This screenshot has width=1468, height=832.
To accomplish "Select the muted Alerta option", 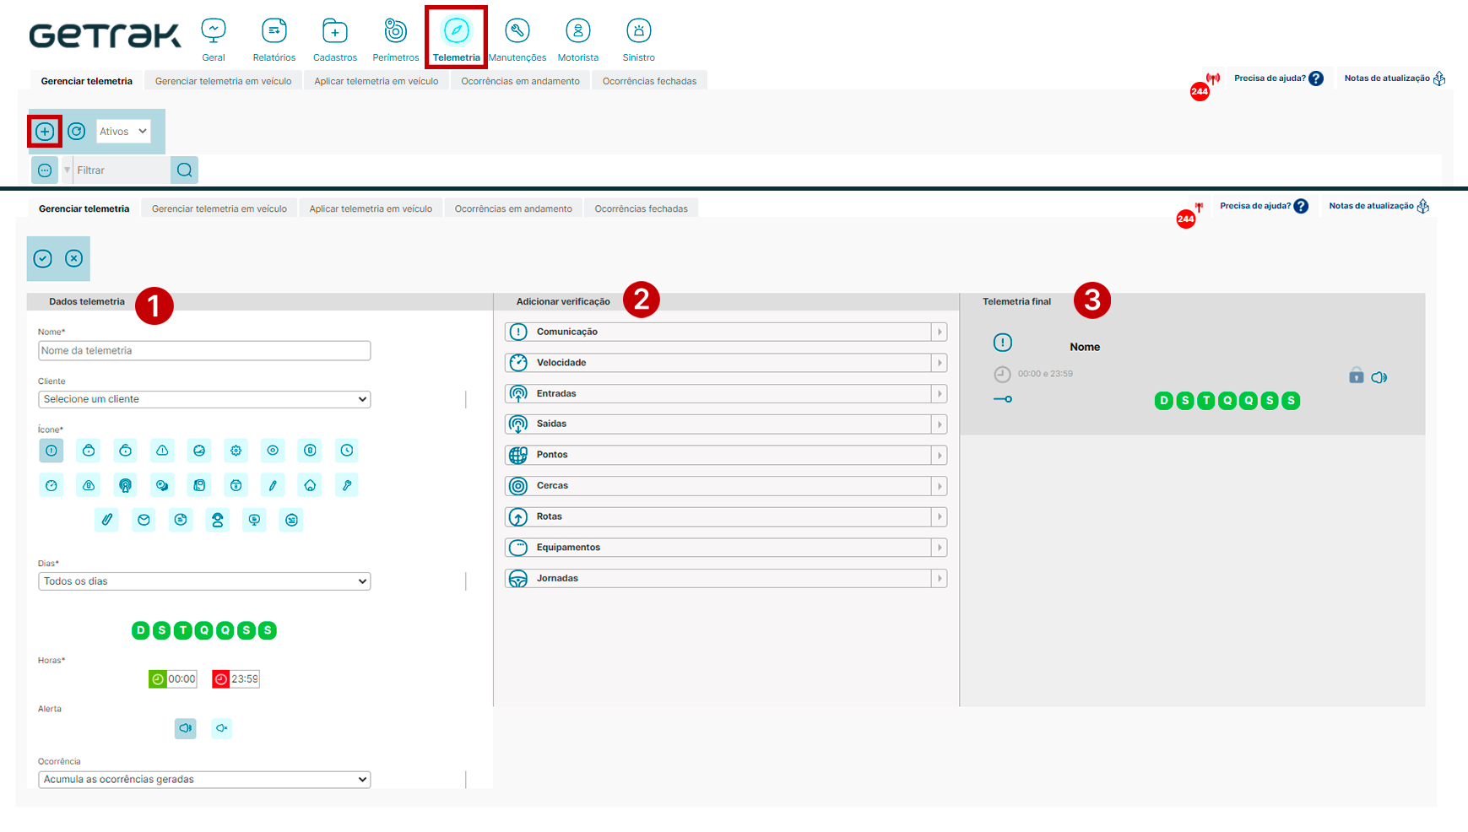I will [222, 728].
